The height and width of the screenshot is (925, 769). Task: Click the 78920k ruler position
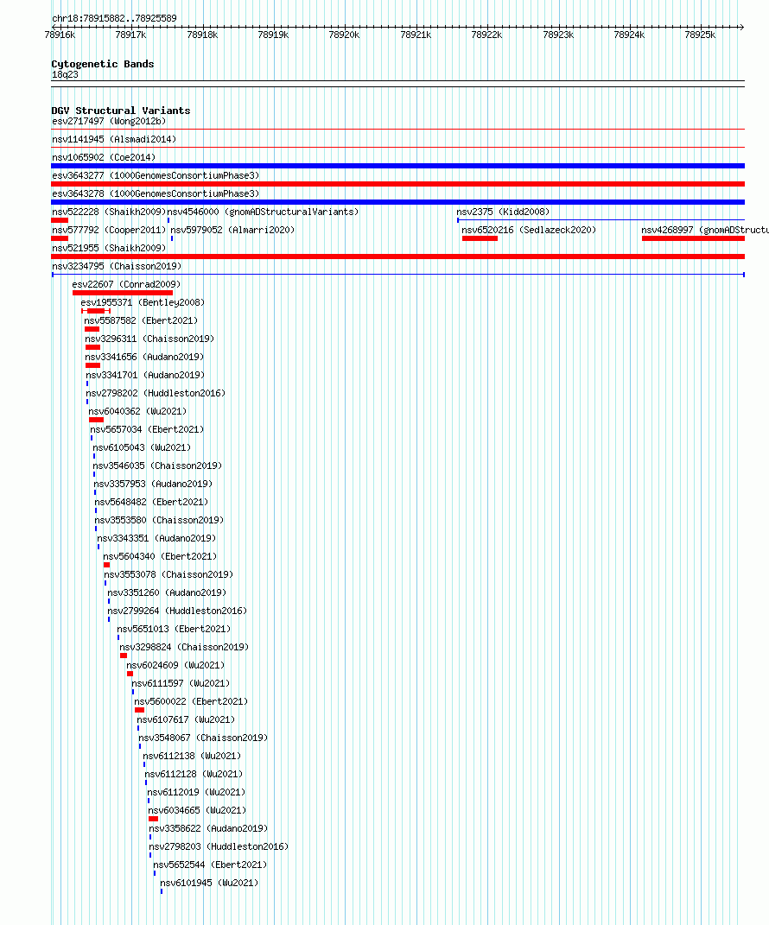(x=344, y=35)
